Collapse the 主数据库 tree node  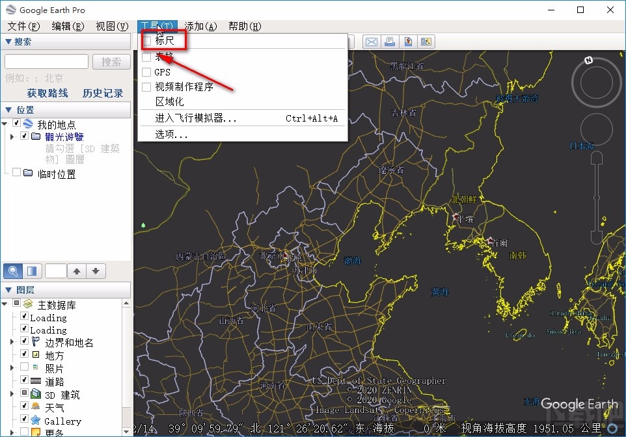[x=5, y=304]
